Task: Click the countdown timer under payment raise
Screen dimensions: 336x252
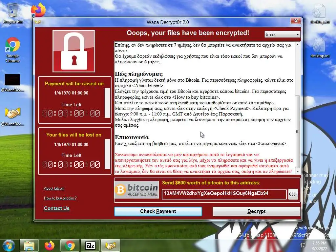Action: coord(71,113)
